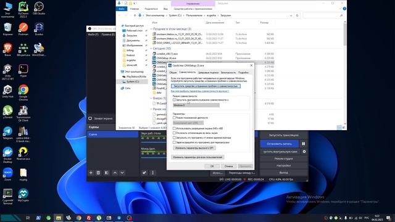Open the MyCrypto desktop icon
The height and width of the screenshot is (222, 395).
pos(23,195)
